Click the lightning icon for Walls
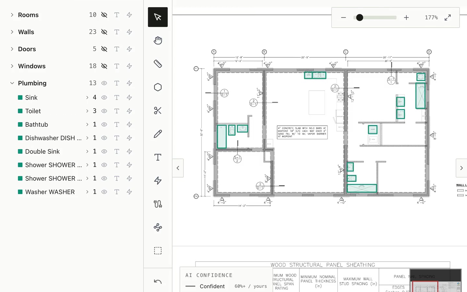Image resolution: width=467 pixels, height=292 pixels. point(129,32)
